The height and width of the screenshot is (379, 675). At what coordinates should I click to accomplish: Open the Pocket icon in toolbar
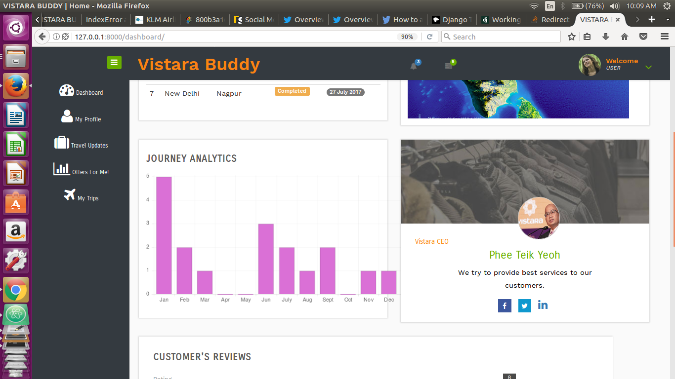[643, 37]
